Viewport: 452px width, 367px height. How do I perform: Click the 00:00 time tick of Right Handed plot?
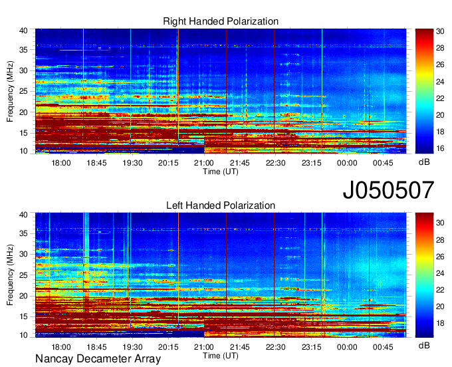[347, 163]
